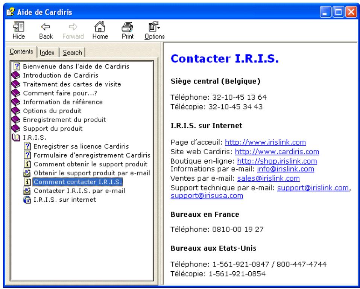Expand Traitement des cartes de visite book
This screenshot has height=289, width=360.
pyautogui.click(x=16, y=84)
